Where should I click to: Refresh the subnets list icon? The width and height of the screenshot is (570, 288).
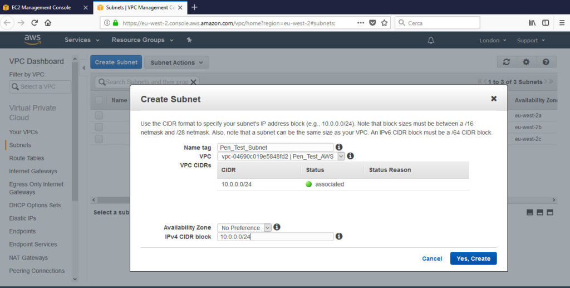click(x=507, y=62)
